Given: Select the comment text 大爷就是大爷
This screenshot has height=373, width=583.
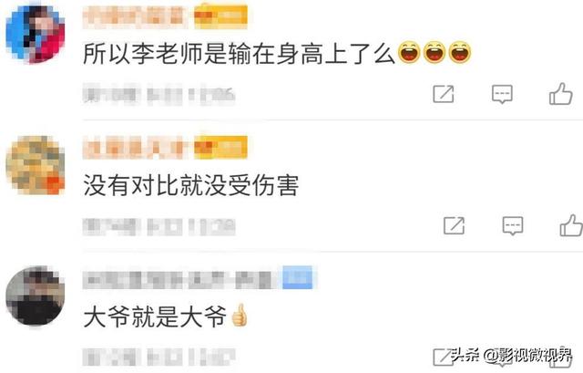Looking at the screenshot, I should coord(155,316).
